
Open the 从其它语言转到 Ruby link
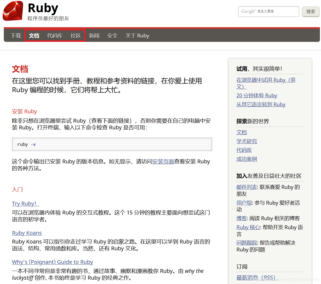261,104
